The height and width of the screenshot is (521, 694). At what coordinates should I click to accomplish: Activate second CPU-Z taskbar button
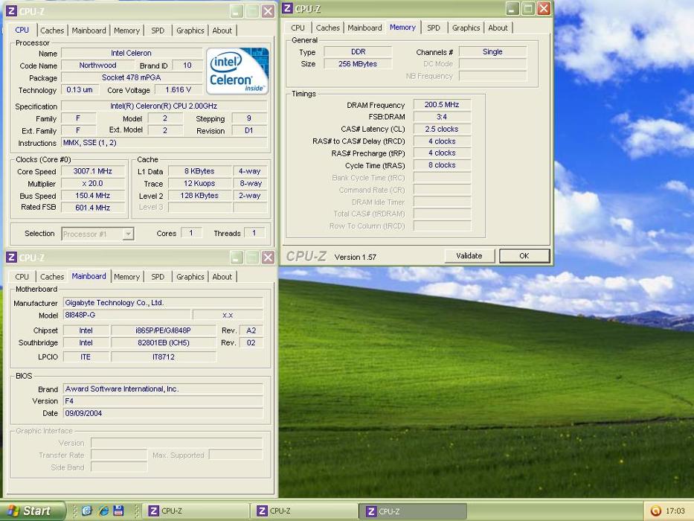coord(306,511)
